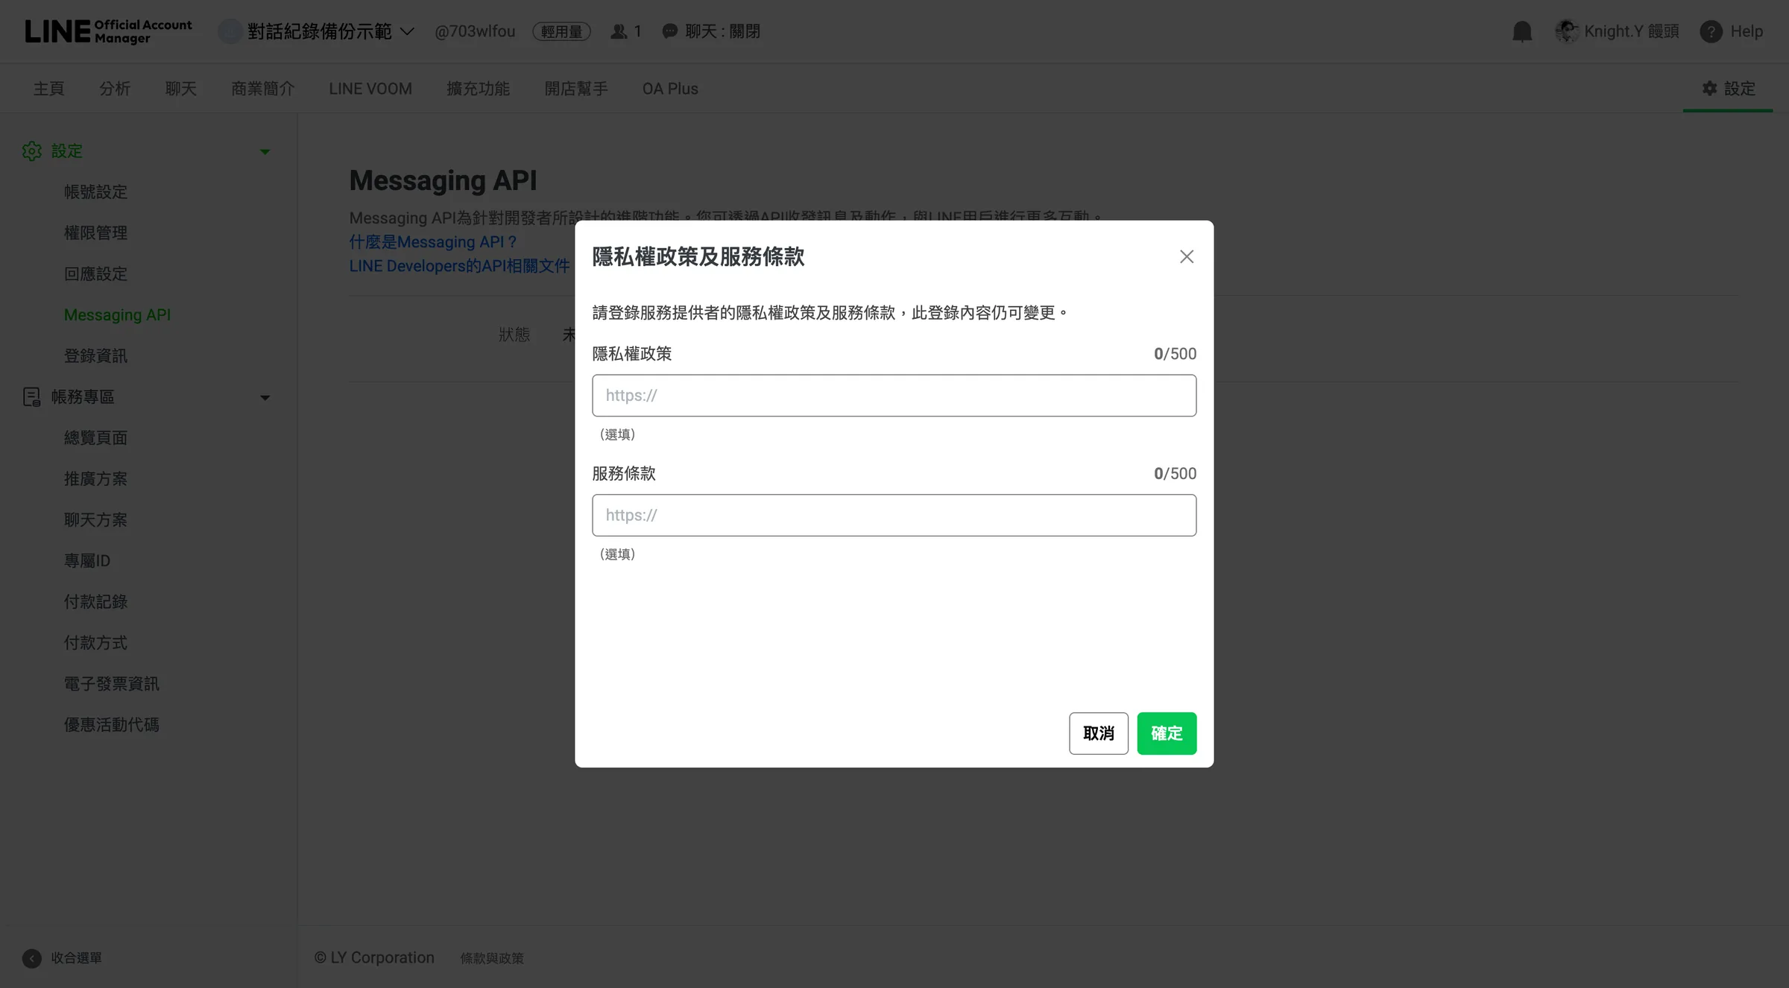The width and height of the screenshot is (1789, 988).
Task: Open the Help question mark icon
Action: [1711, 31]
